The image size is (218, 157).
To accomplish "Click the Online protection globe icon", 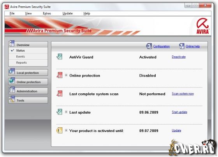I will [12, 80].
